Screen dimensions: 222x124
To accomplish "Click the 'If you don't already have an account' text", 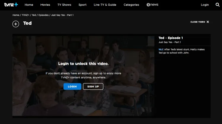I will pyautogui.click(x=83, y=75).
